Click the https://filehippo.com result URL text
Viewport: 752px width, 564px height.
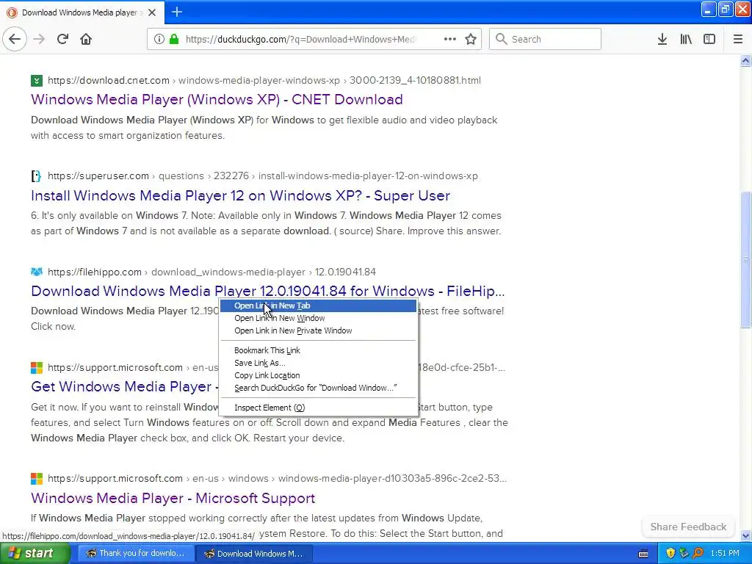click(95, 272)
